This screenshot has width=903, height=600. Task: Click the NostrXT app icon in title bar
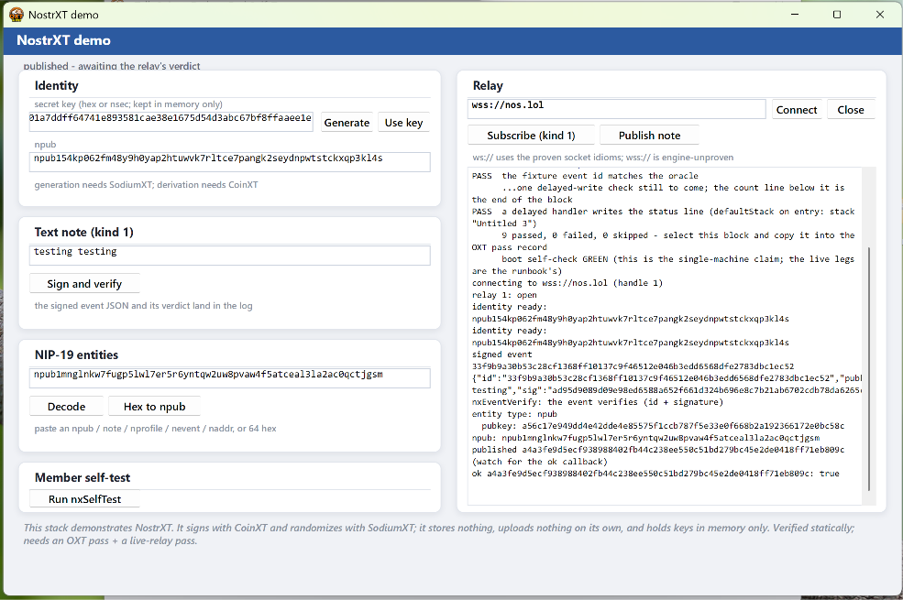pos(17,15)
